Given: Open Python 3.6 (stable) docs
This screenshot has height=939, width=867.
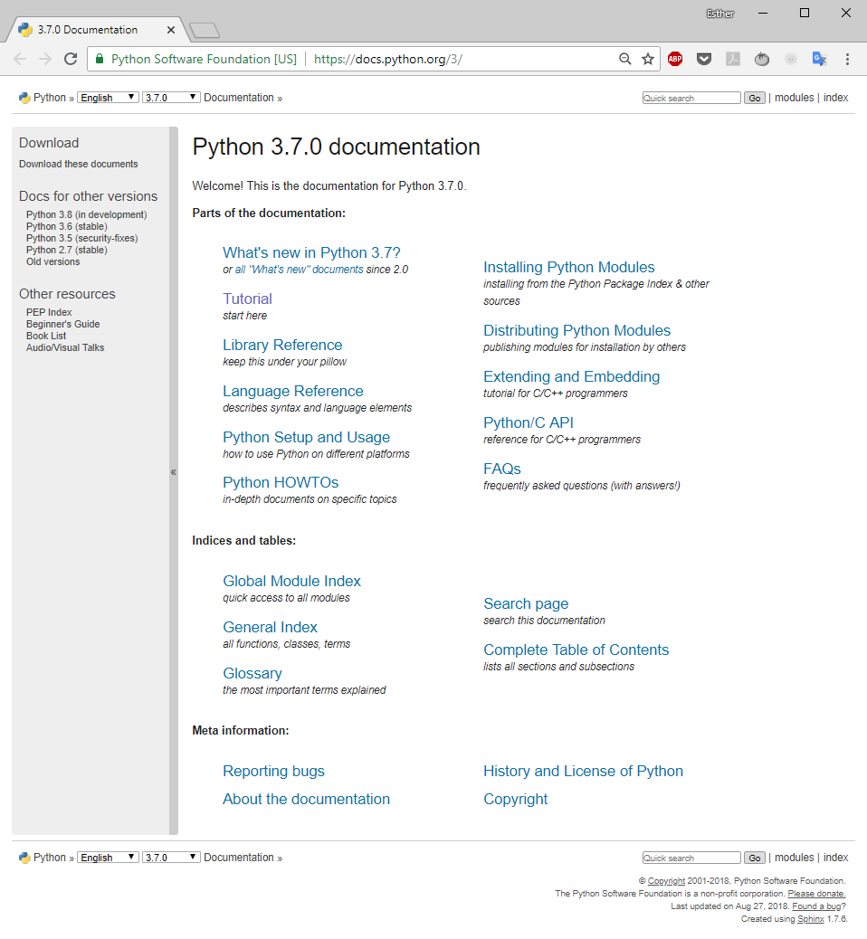Looking at the screenshot, I should pos(66,226).
